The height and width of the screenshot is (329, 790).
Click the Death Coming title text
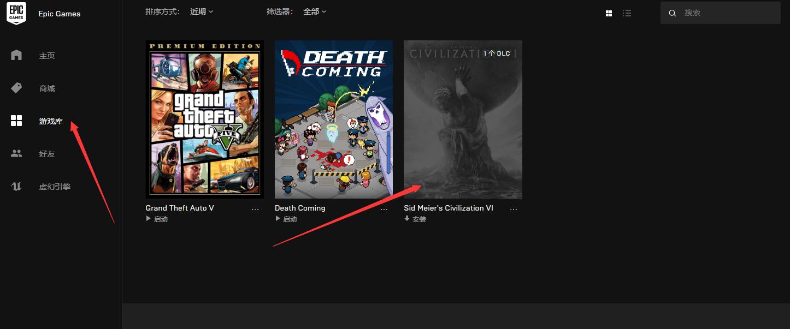pos(300,208)
